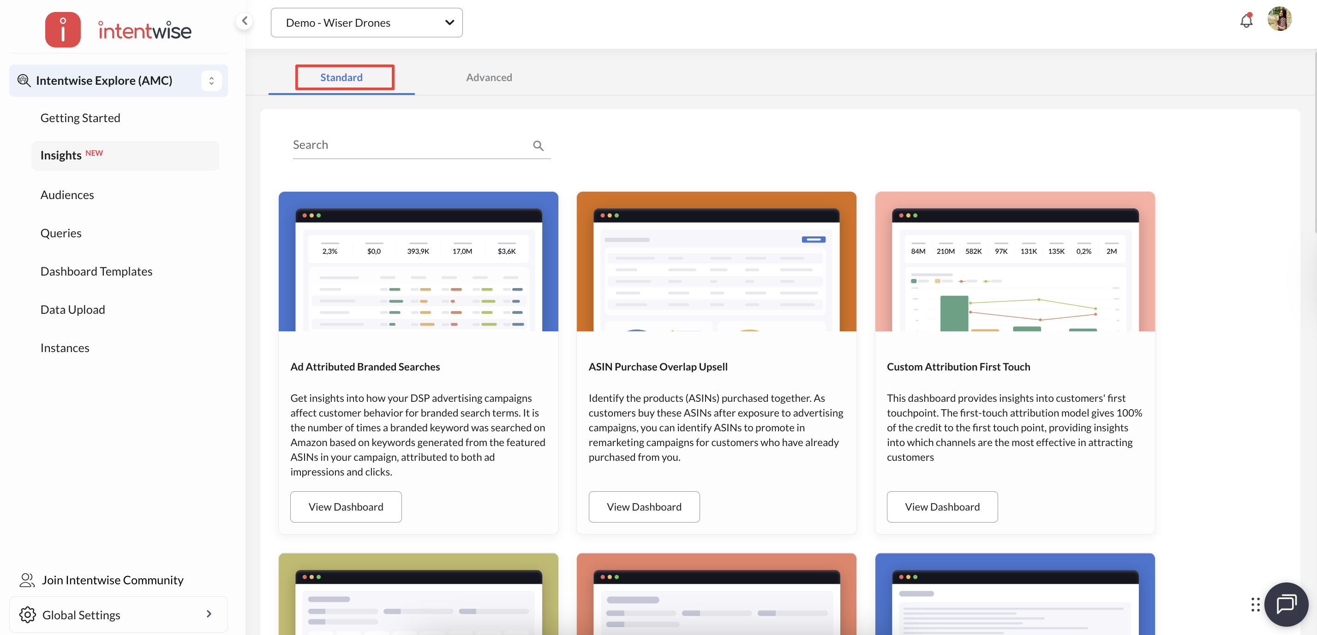Open the chat support bubble icon
Image resolution: width=1317 pixels, height=635 pixels.
1286,604
